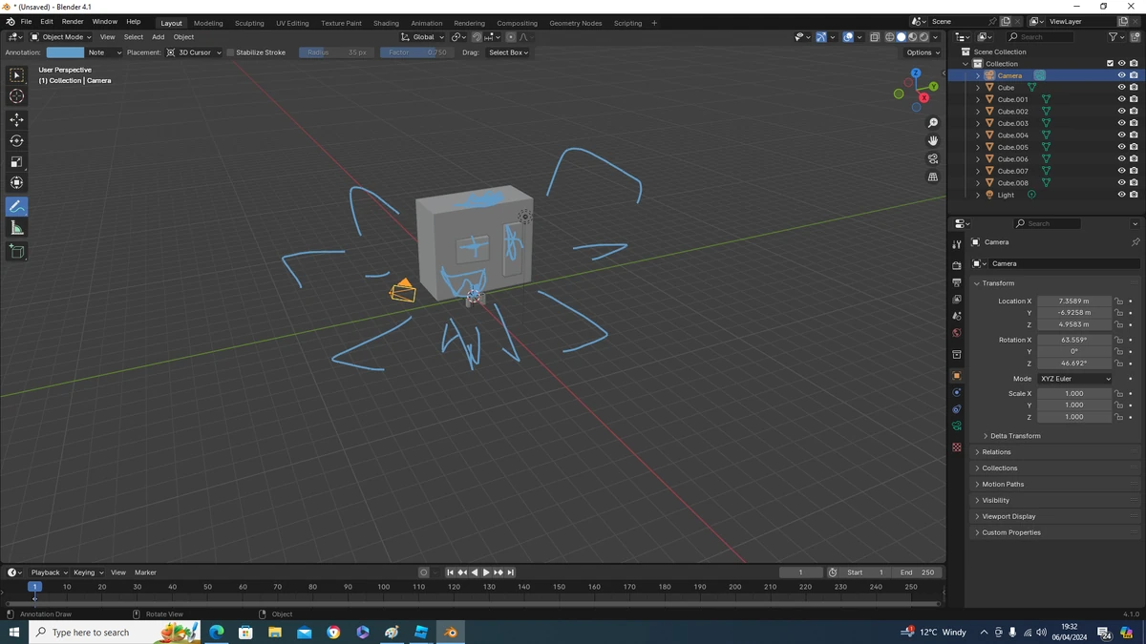Select the Measure tool
Image resolution: width=1146 pixels, height=644 pixels.
click(16, 228)
